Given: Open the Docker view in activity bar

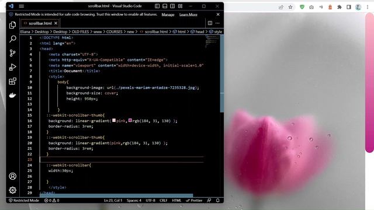Looking at the screenshot, I should click(x=12, y=95).
